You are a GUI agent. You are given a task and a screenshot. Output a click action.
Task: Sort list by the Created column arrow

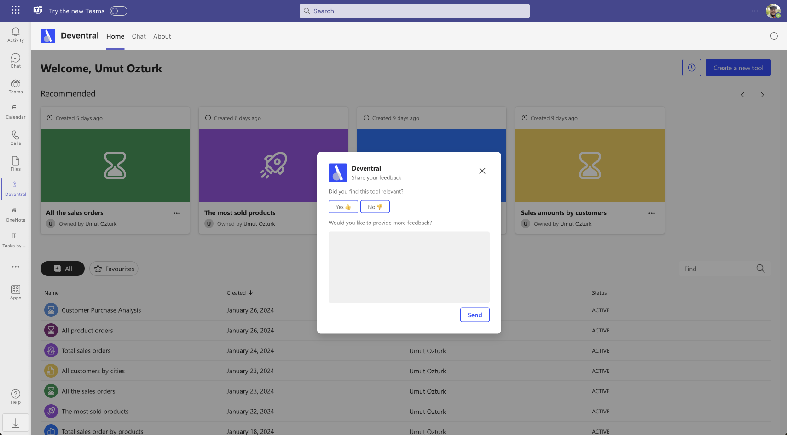tap(251, 293)
